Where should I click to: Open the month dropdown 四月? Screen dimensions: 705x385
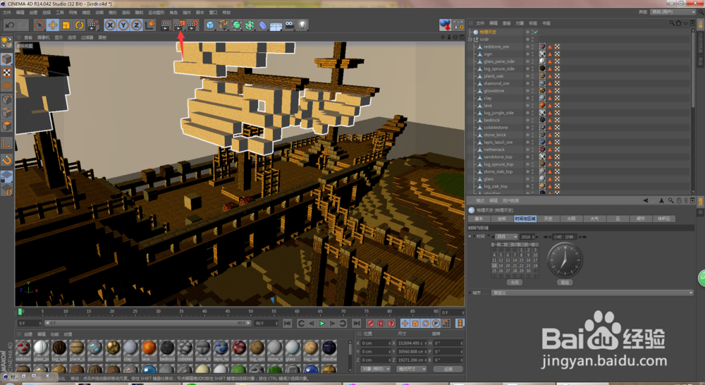point(506,237)
